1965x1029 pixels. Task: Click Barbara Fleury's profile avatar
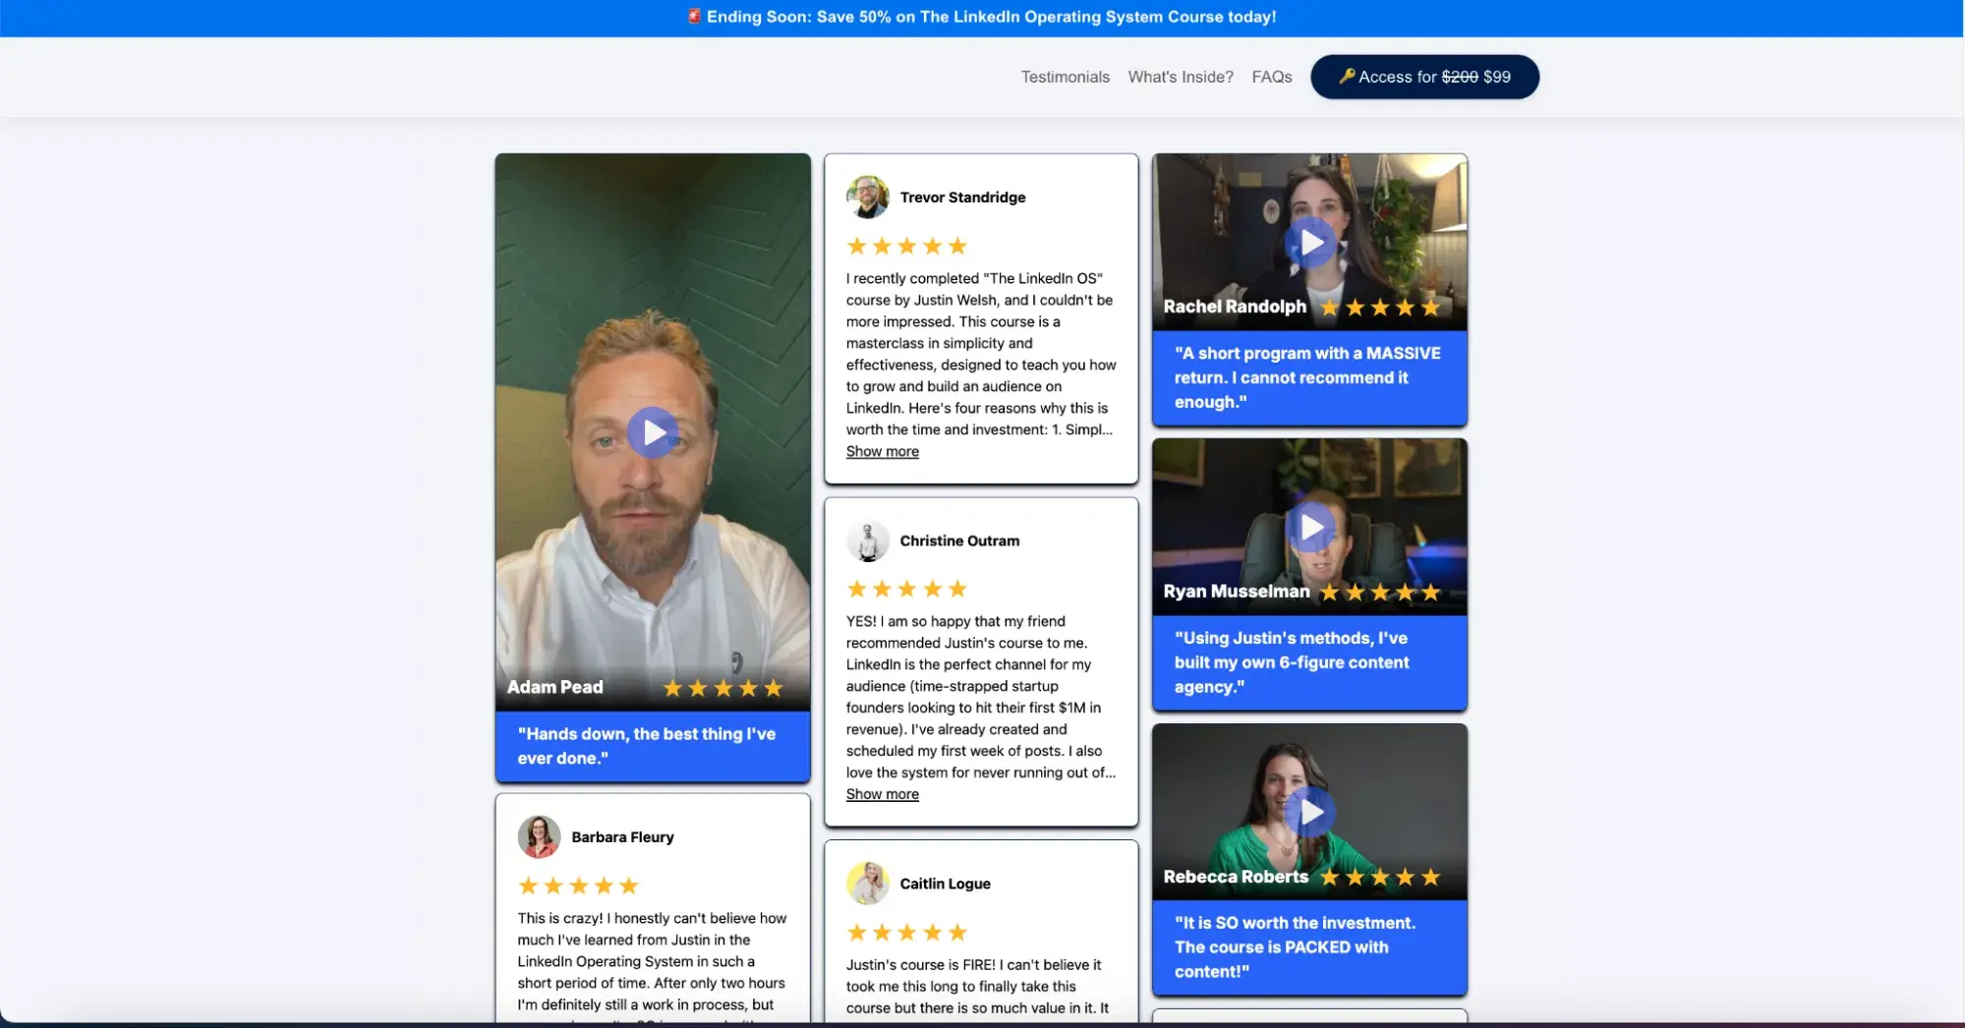point(539,837)
